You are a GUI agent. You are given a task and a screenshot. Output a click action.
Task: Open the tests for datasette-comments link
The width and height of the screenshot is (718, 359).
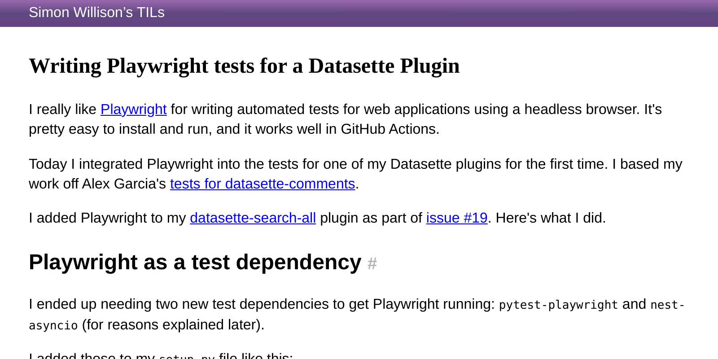coord(263,184)
